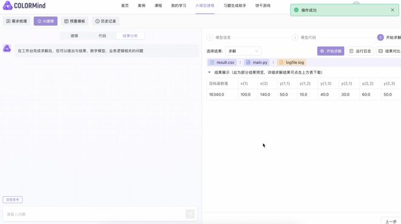Download the result.csv file
This screenshot has height=224, width=401.
[222, 62]
